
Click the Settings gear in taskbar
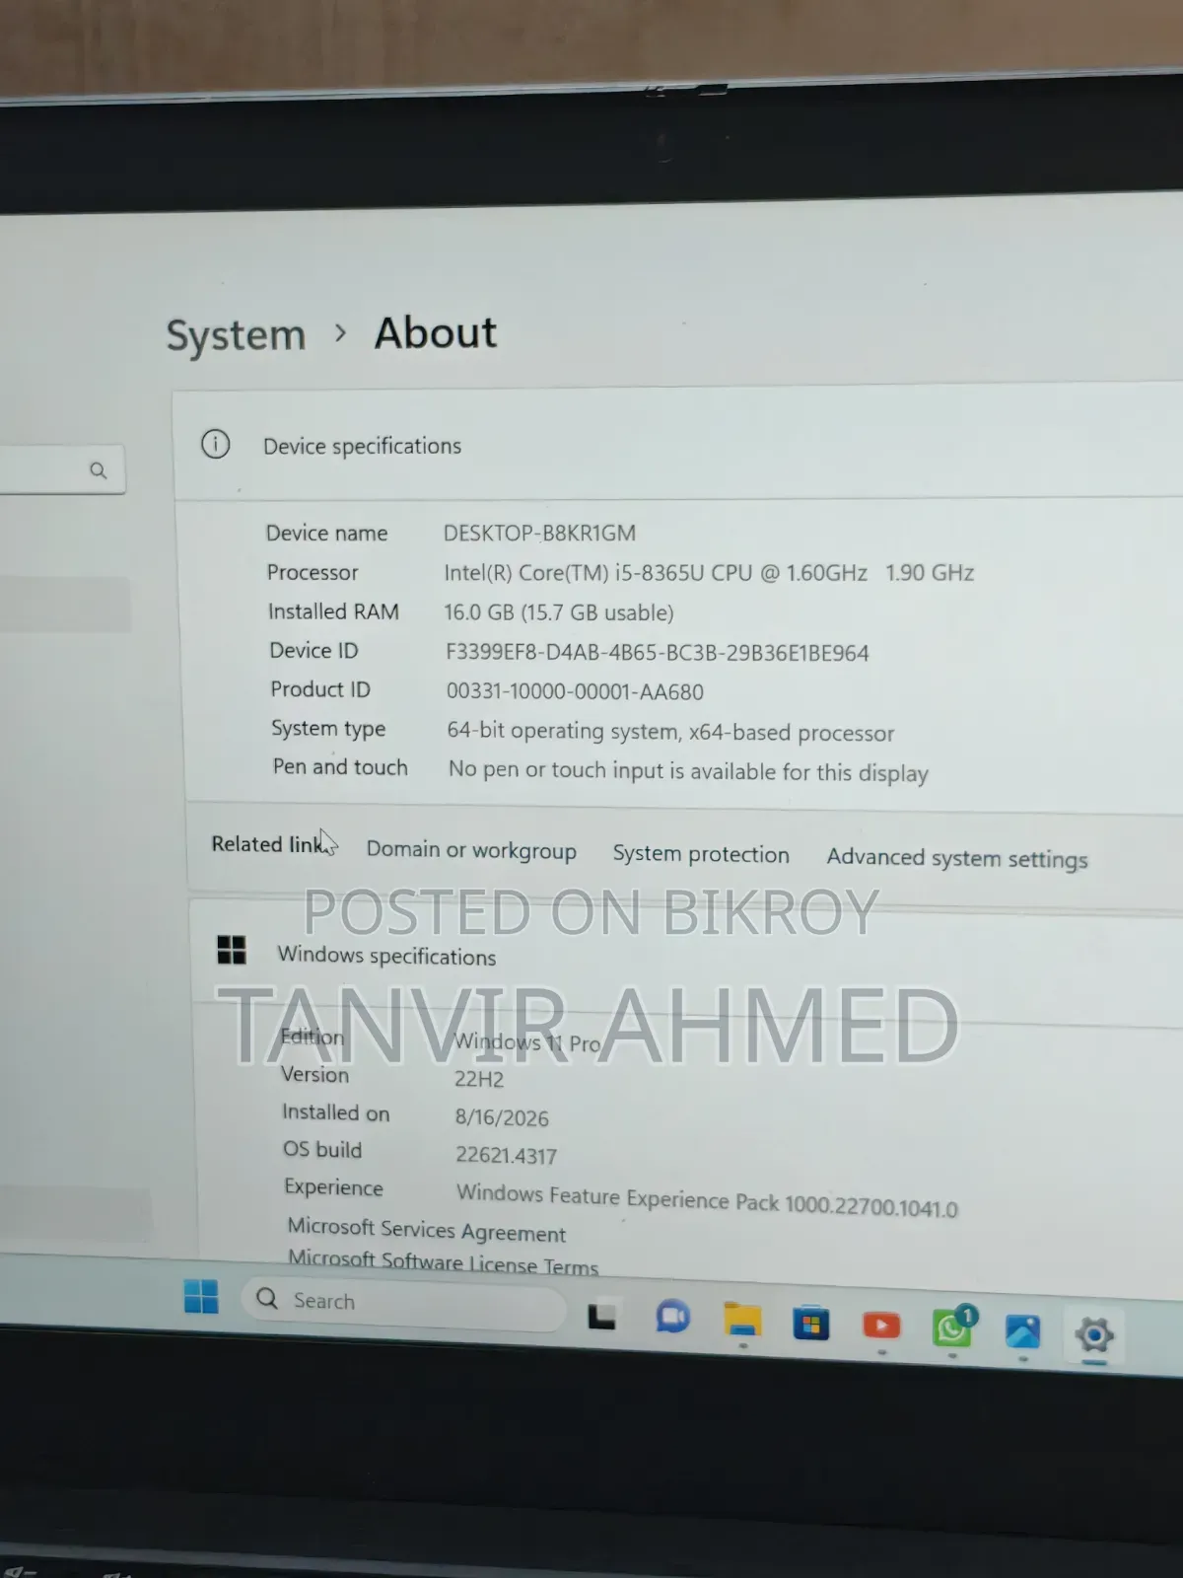[x=1094, y=1335]
